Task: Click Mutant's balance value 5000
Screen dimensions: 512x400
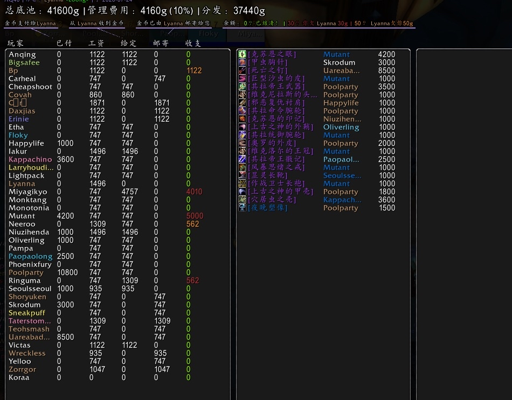Action: tap(195, 216)
